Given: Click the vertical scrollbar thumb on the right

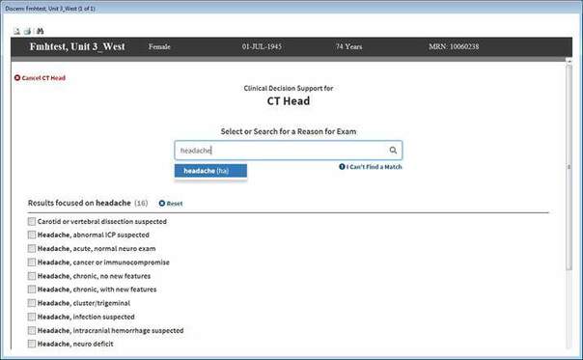Looking at the screenshot, I should (x=569, y=167).
